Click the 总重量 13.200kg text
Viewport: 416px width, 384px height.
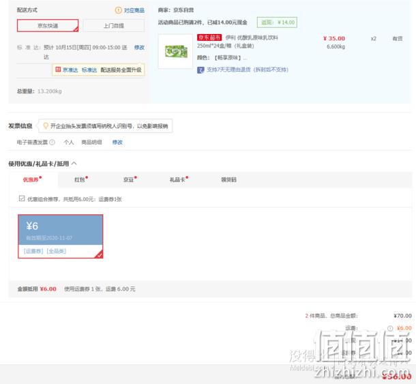tap(40, 91)
